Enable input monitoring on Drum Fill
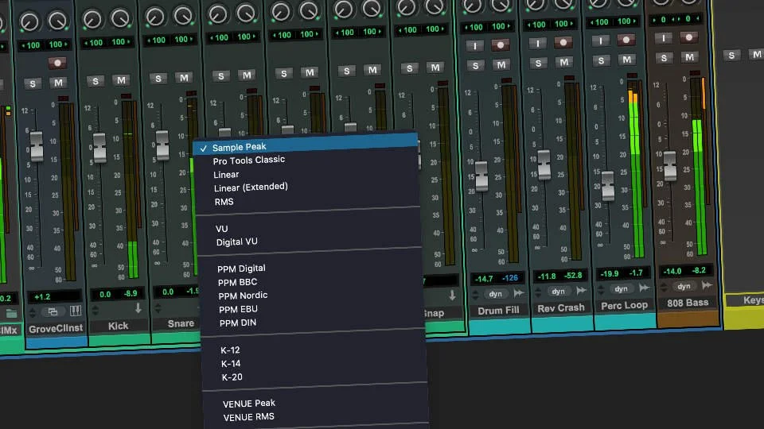Viewport: 764px width, 429px height. (x=474, y=46)
